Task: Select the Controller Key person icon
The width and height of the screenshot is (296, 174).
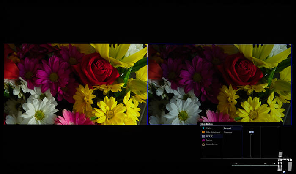Action: click(x=203, y=144)
